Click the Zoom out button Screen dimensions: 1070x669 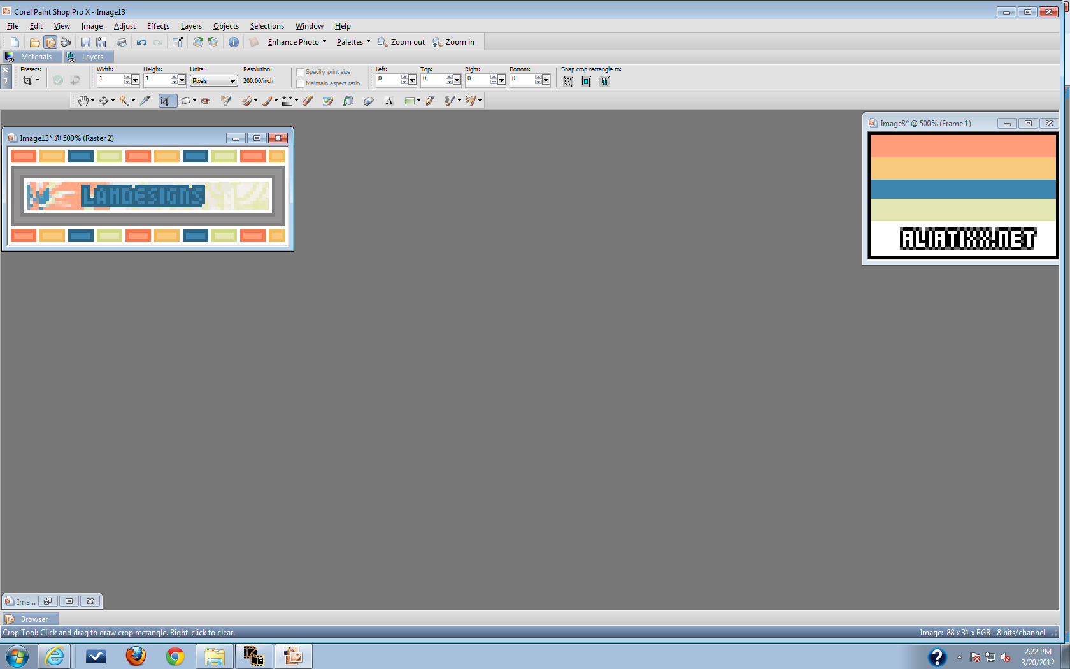pyautogui.click(x=401, y=42)
